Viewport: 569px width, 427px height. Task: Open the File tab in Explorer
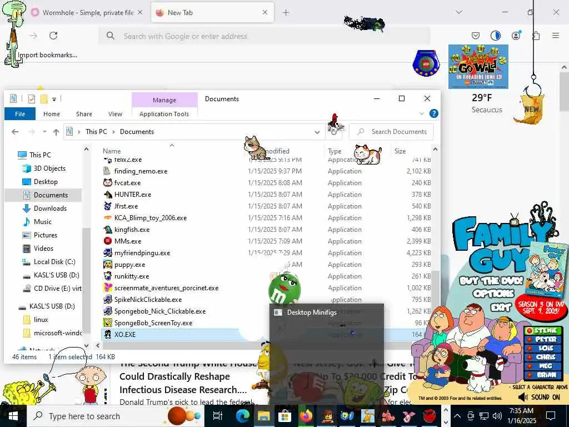[x=20, y=114]
